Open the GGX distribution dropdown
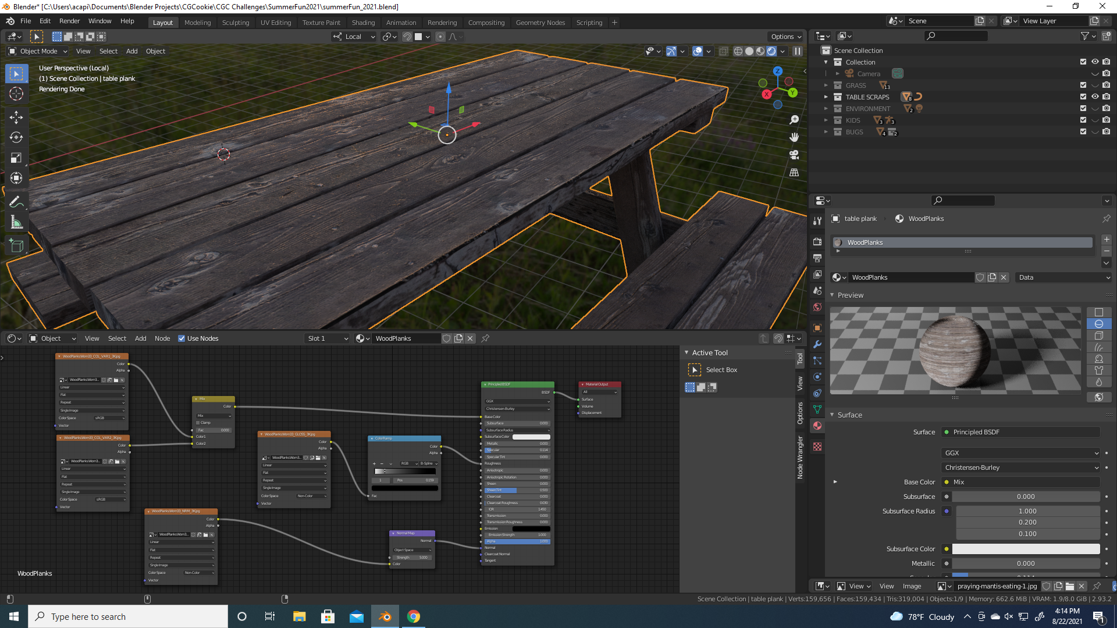Image resolution: width=1117 pixels, height=628 pixels. point(1021,453)
